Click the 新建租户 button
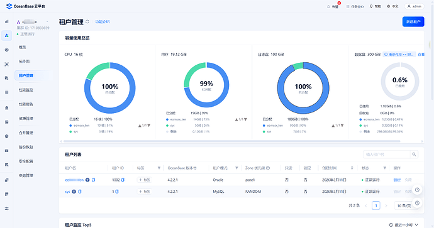 pos(413,21)
